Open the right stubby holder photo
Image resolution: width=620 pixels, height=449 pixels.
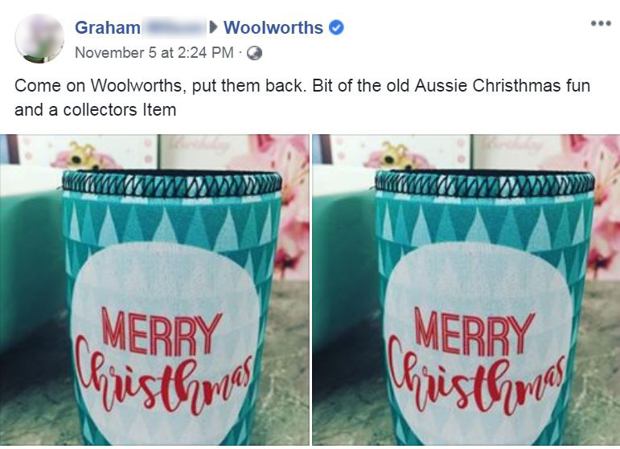point(466,290)
